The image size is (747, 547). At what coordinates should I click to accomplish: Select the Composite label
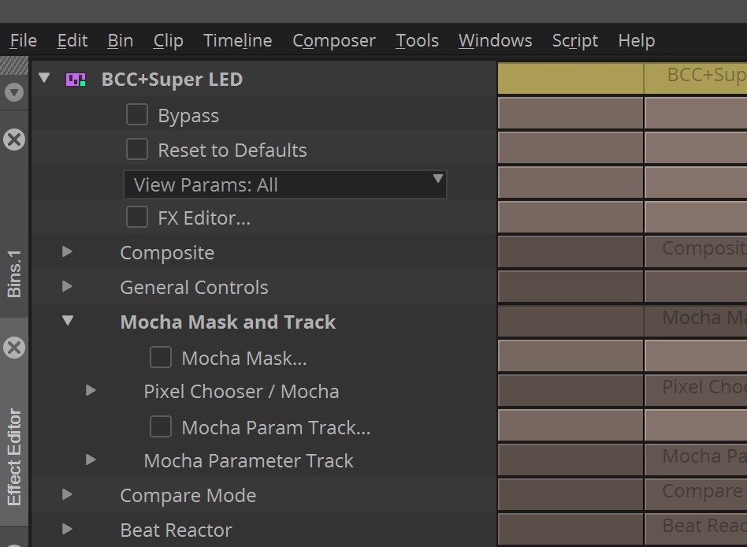167,252
